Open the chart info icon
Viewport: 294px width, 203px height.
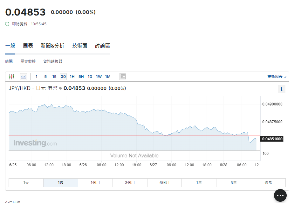(x=281, y=89)
